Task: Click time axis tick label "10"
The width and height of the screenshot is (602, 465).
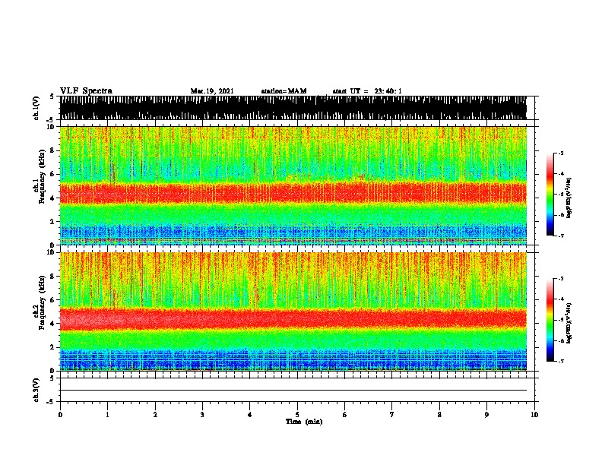Action: 534,415
